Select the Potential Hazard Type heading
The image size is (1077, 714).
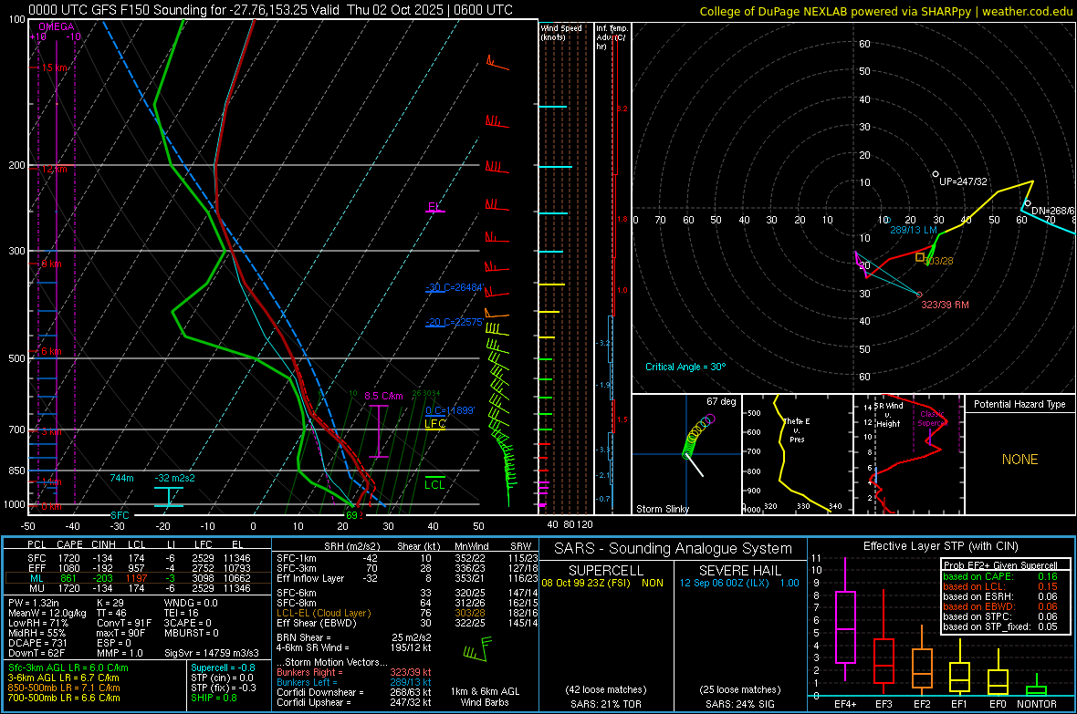(x=1019, y=404)
